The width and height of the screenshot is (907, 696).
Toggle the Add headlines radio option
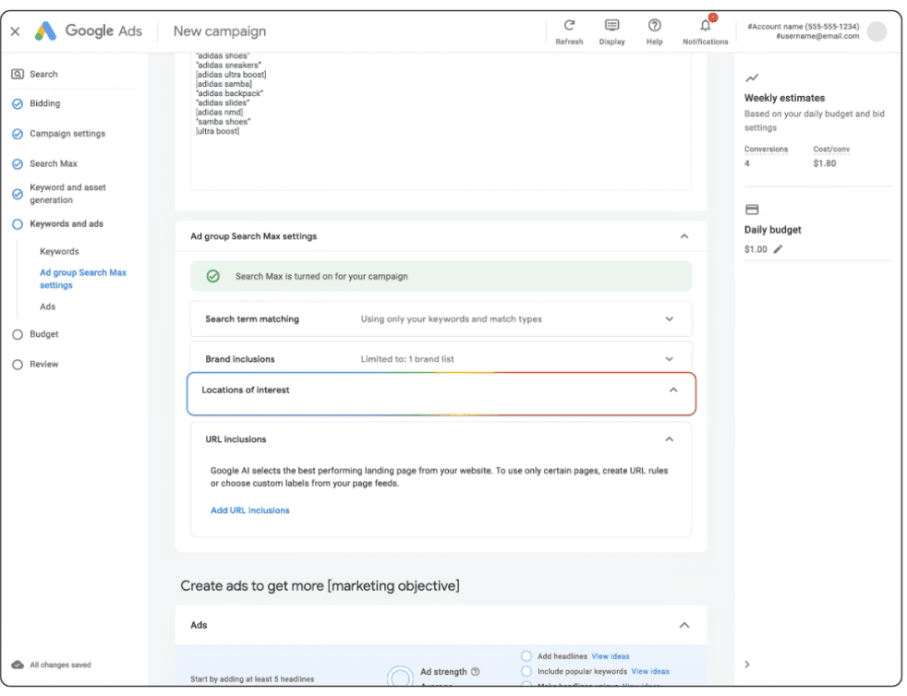tap(526, 656)
